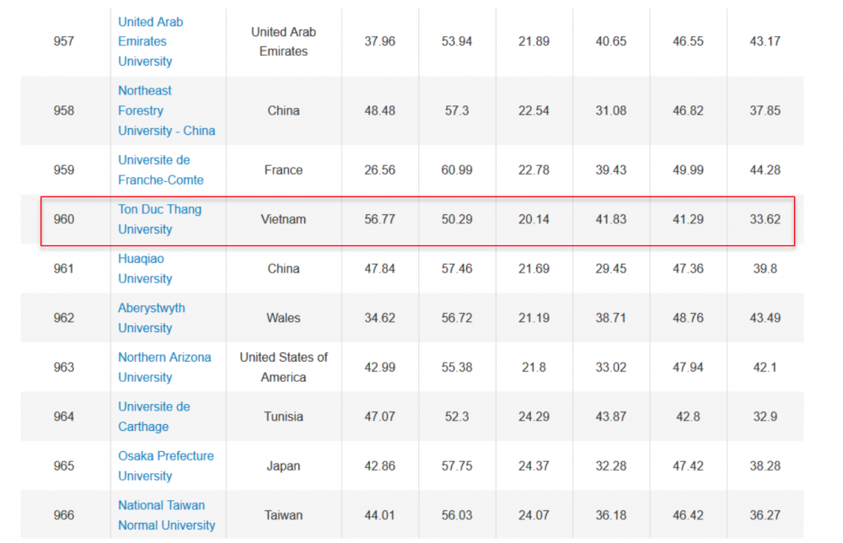This screenshot has height=543, width=843.
Task: Click Universite de Franche-Comte link
Action: tap(160, 169)
